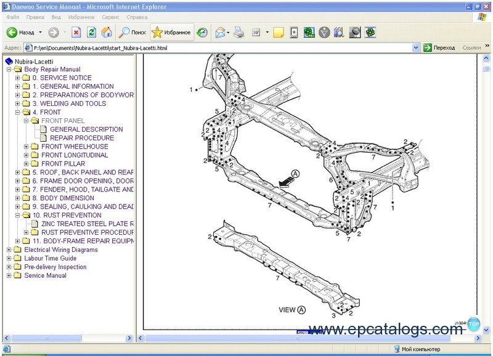Open the Справка menu
Screen dimensions: 493x356
click(137, 17)
